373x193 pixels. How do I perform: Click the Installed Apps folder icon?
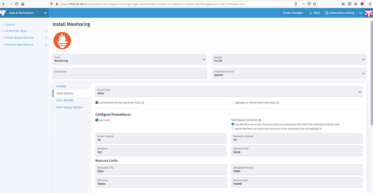coord(4,31)
